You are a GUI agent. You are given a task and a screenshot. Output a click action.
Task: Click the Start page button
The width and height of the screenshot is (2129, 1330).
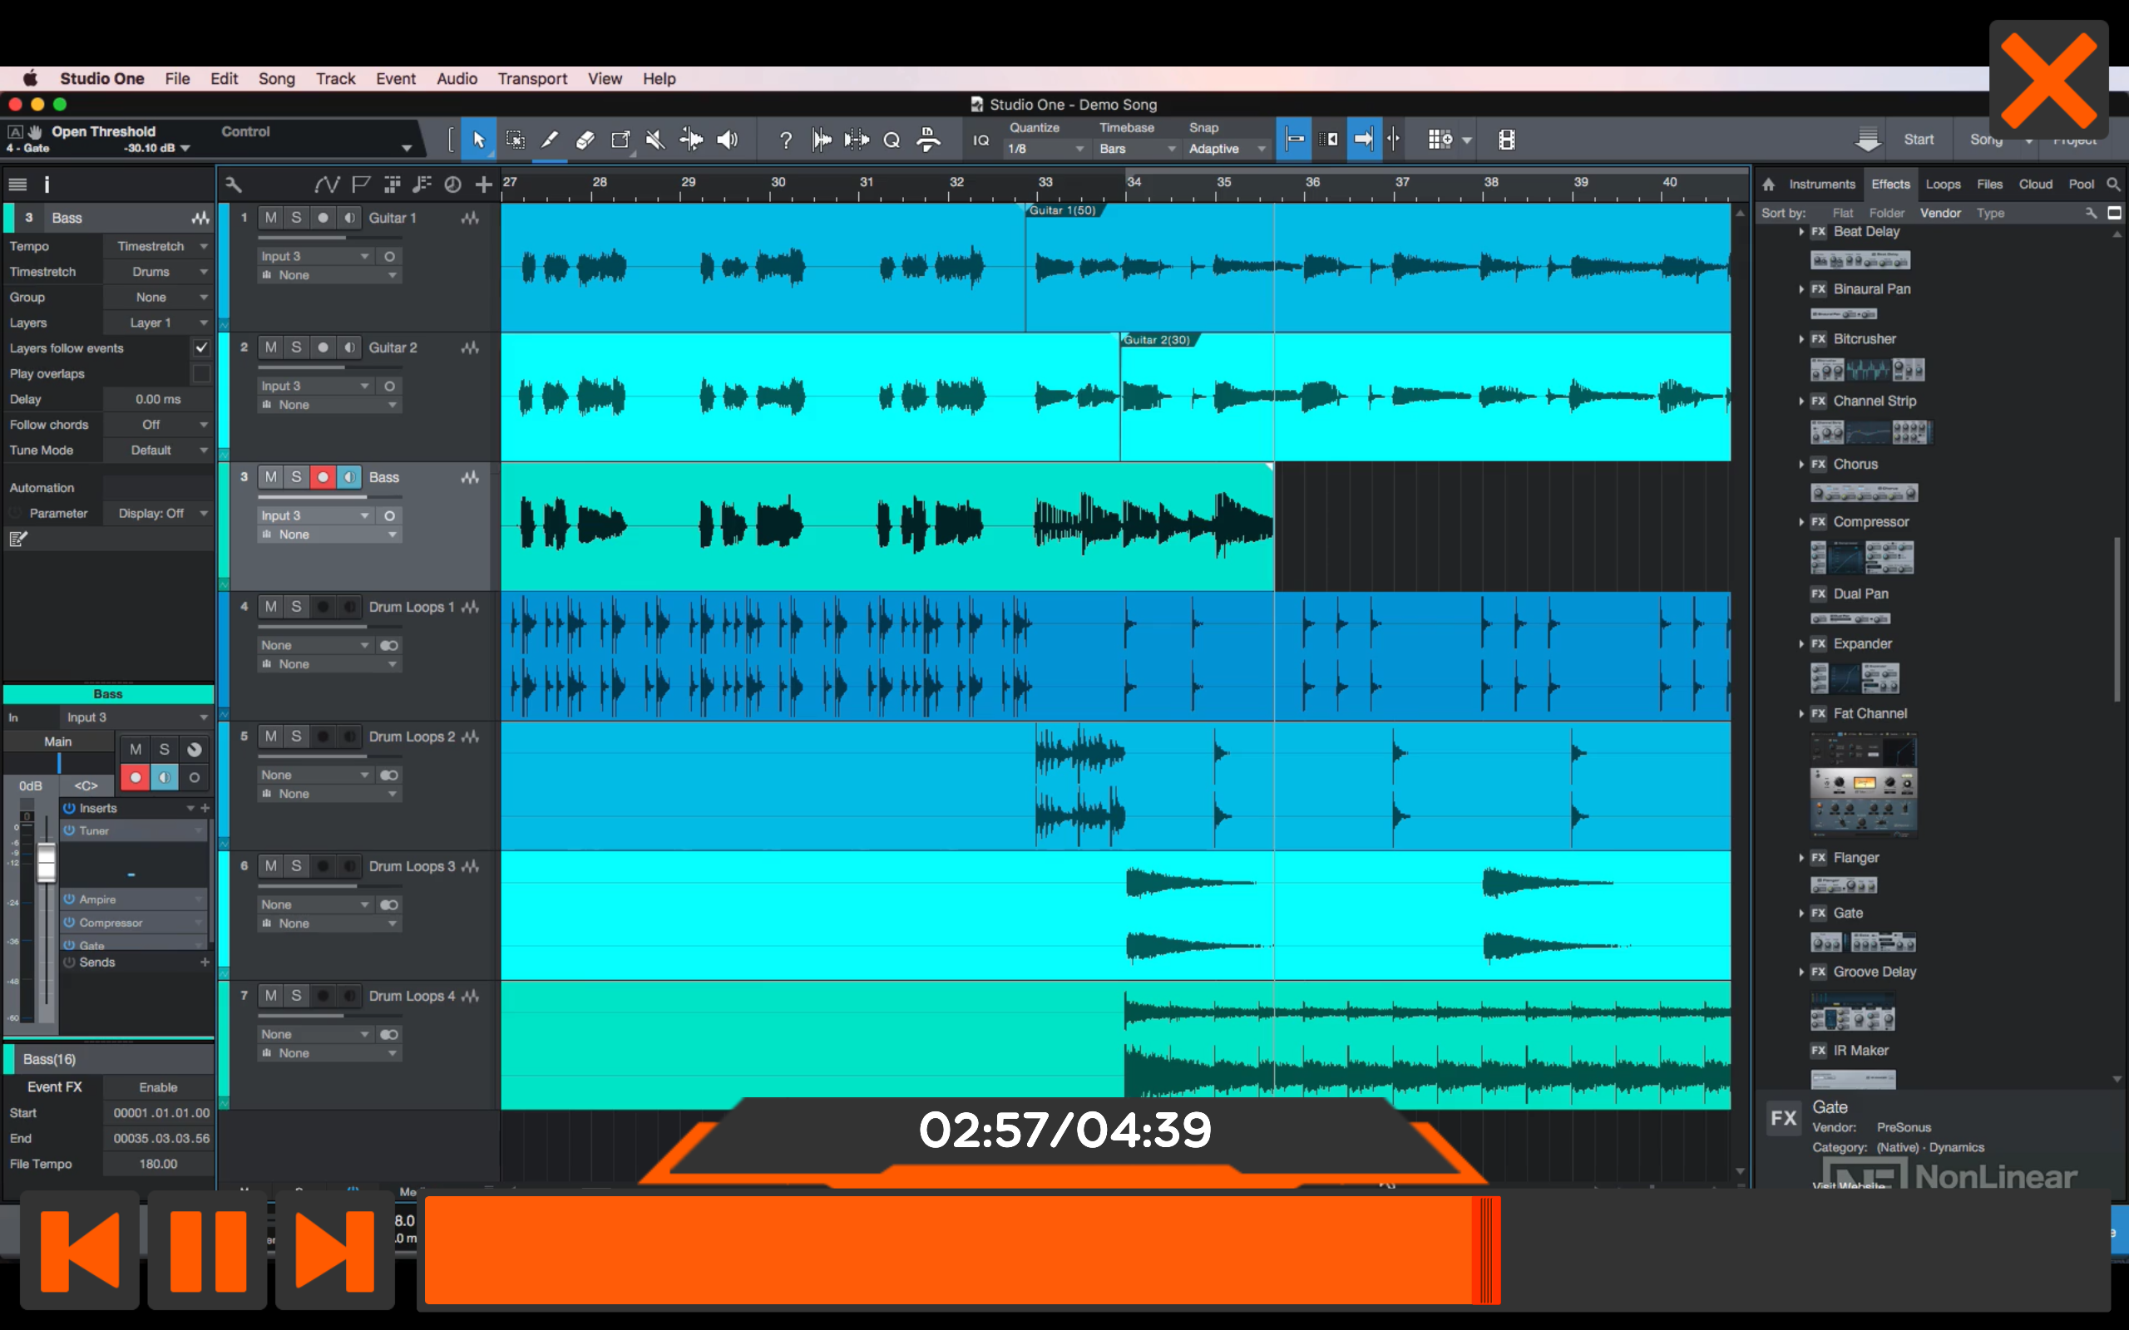point(1919,139)
